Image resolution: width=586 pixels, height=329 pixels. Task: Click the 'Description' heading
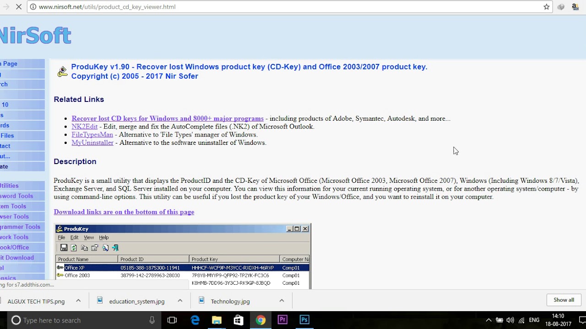click(75, 161)
